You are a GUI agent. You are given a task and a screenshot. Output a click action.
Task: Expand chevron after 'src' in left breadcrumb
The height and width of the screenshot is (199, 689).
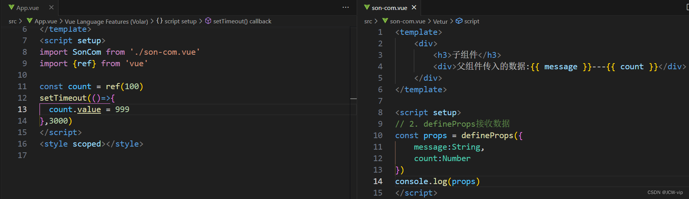pyautogui.click(x=20, y=21)
